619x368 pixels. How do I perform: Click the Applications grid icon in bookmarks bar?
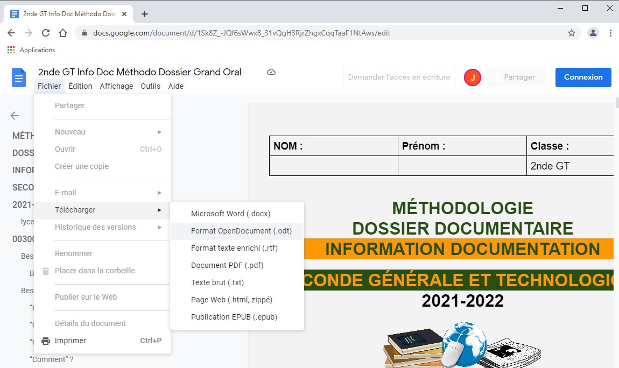[x=11, y=50]
